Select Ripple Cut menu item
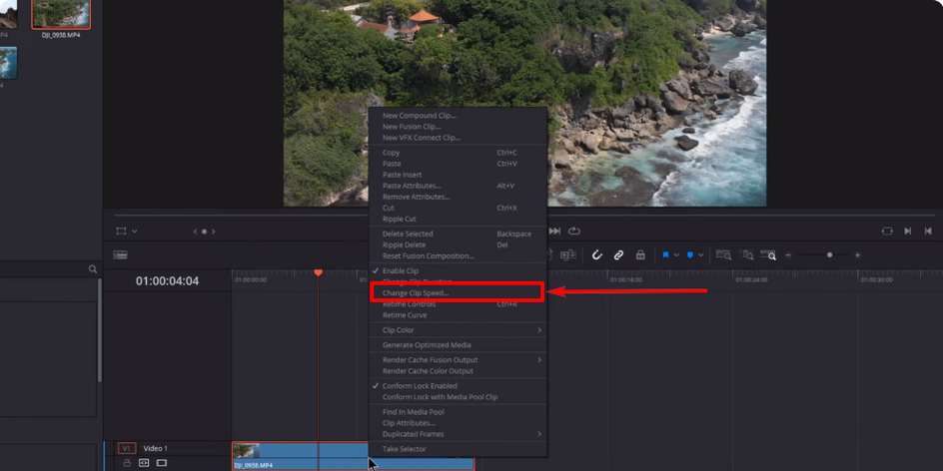 [458, 219]
